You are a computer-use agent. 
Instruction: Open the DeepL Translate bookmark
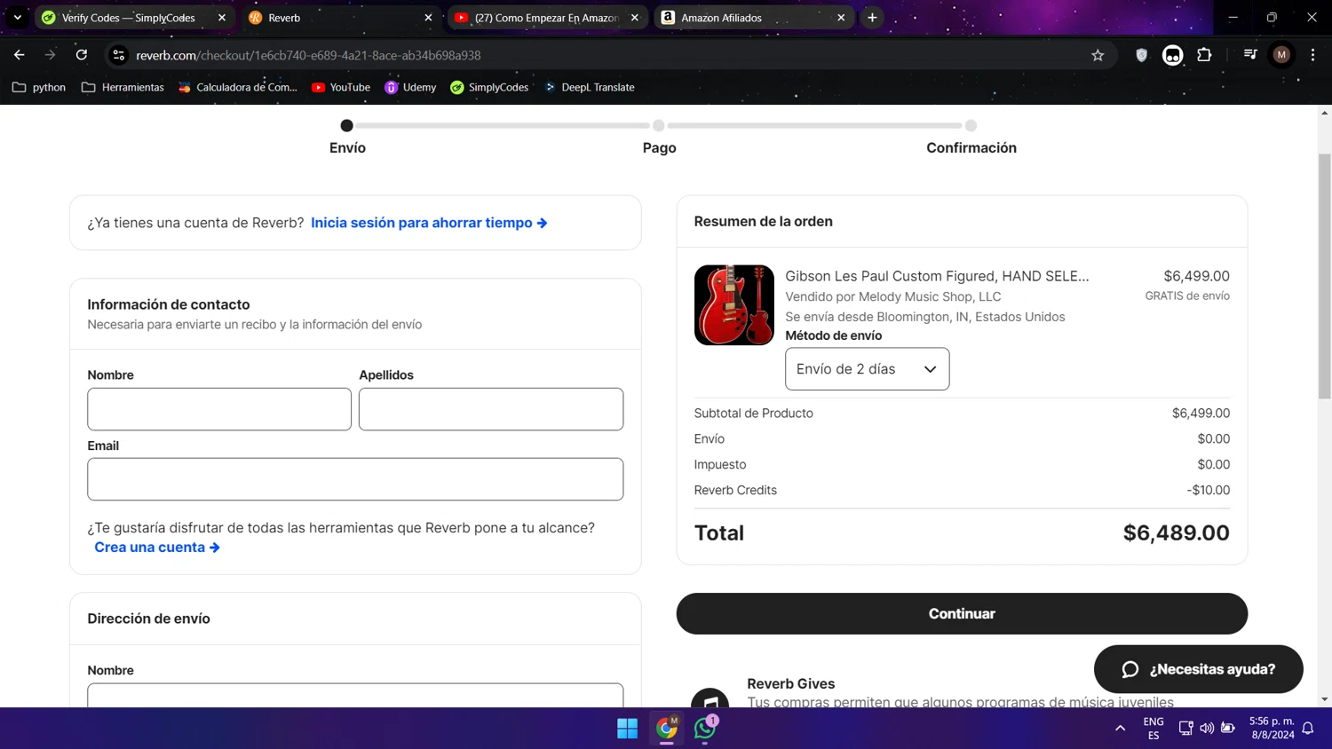(x=590, y=87)
